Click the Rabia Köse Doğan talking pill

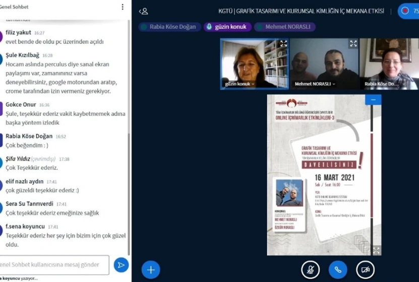(169, 27)
